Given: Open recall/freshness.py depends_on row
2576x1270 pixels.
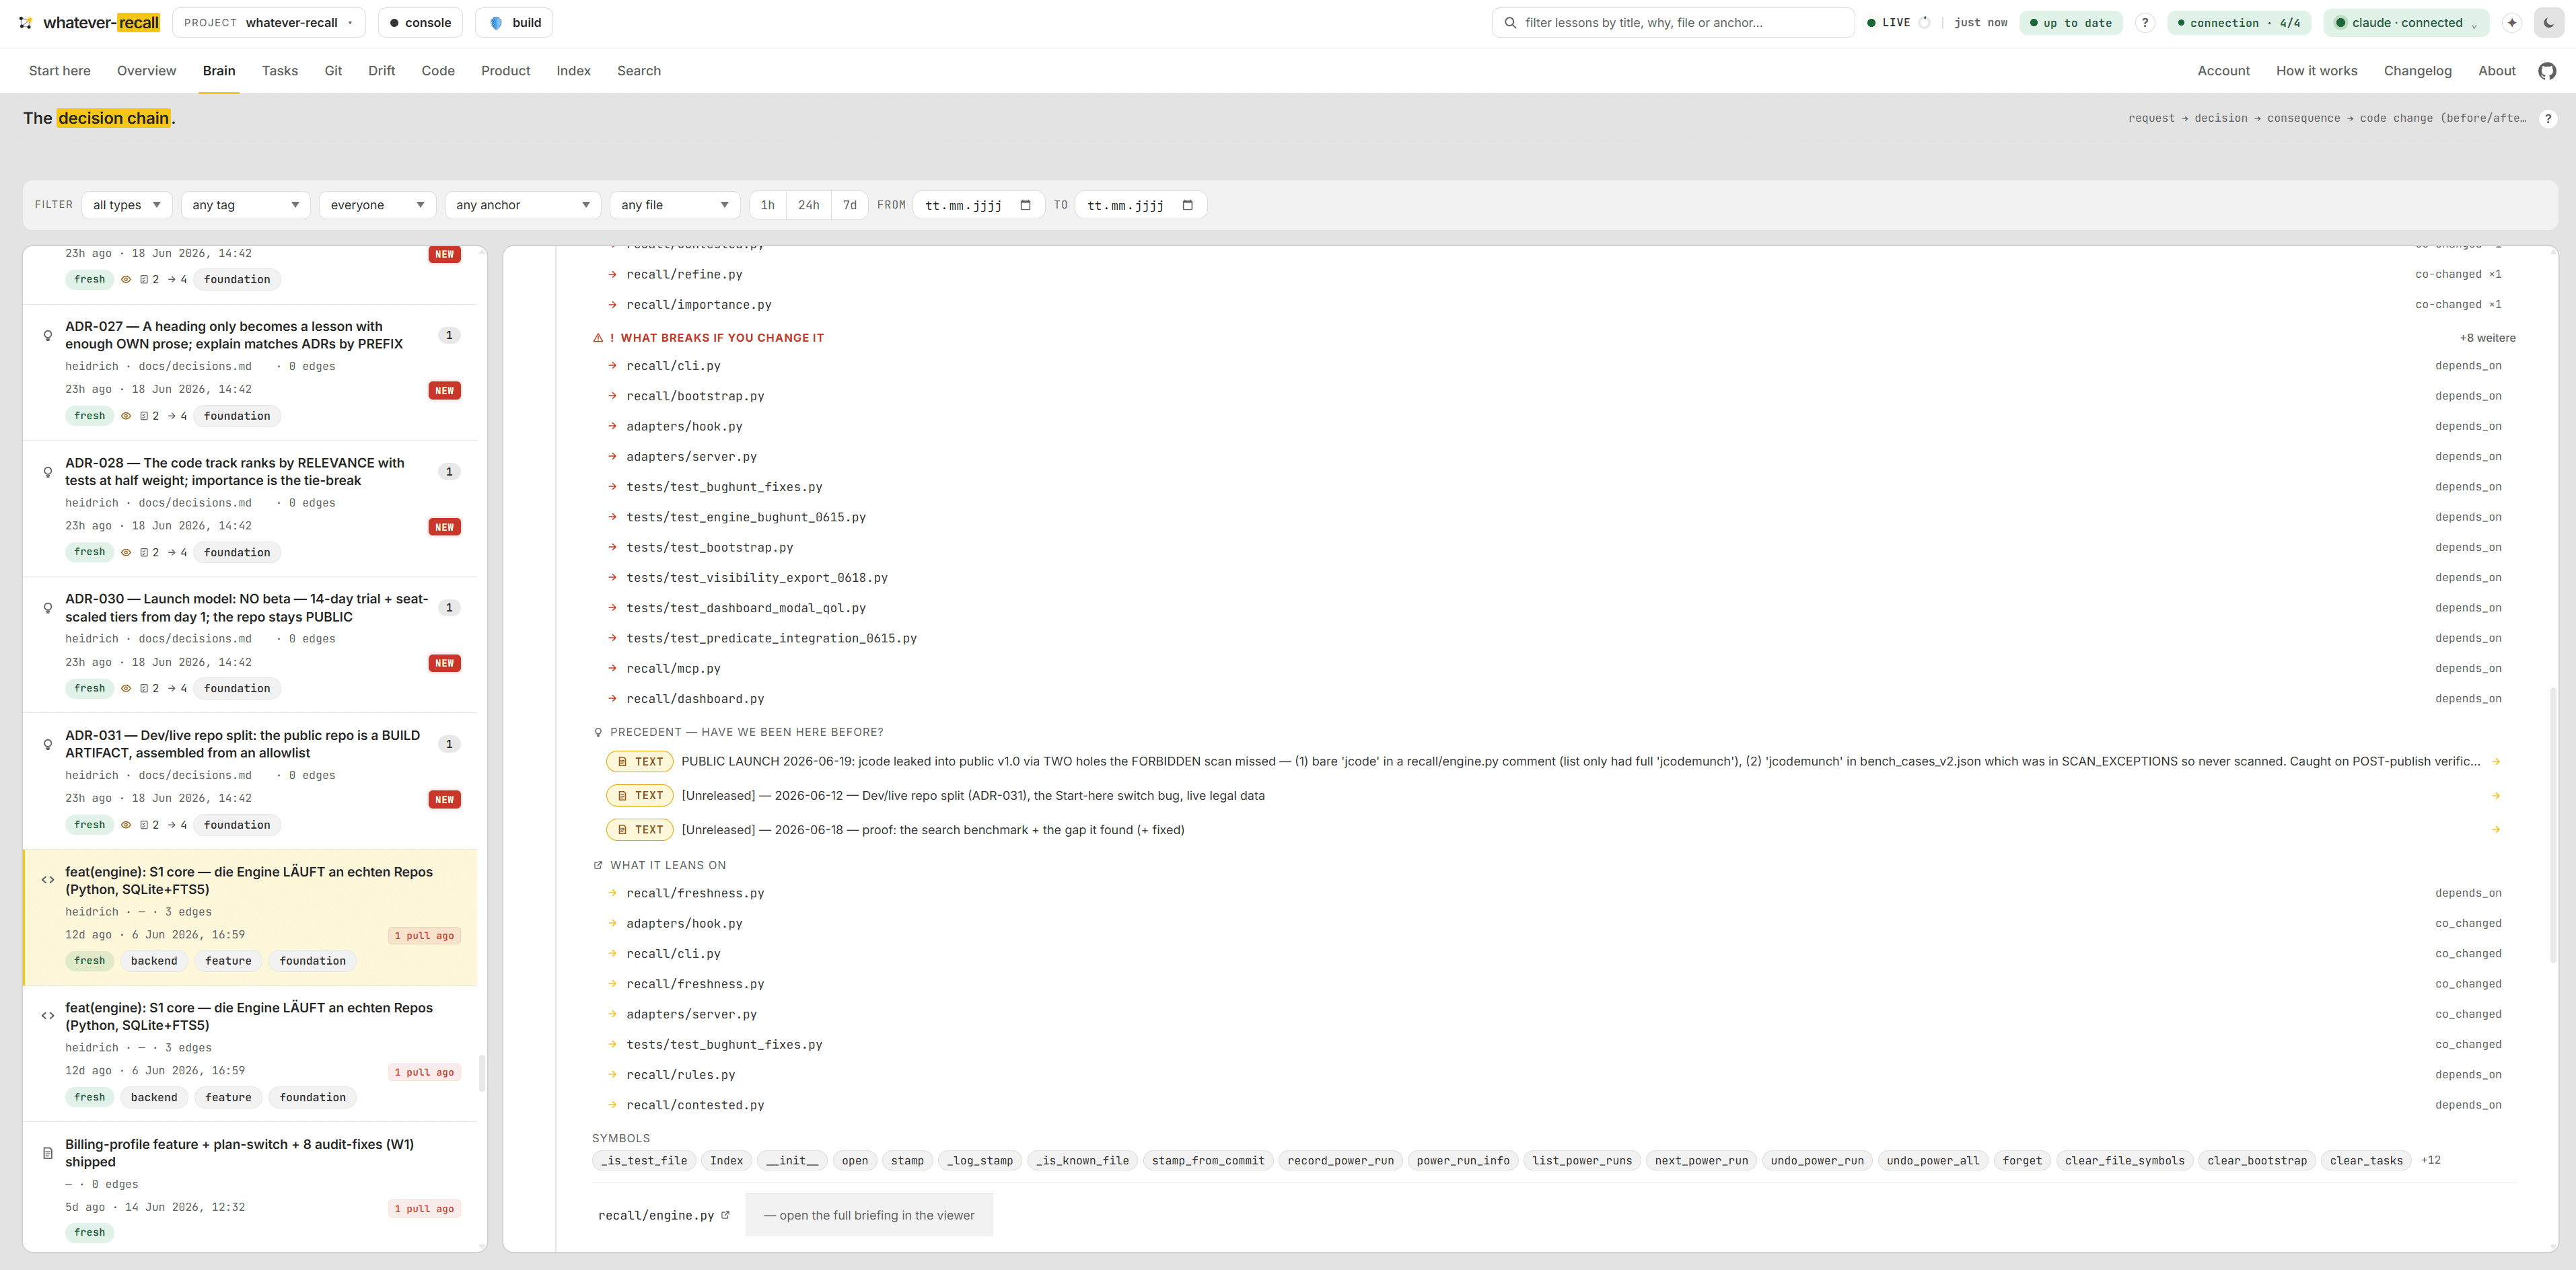Looking at the screenshot, I should (1554, 893).
